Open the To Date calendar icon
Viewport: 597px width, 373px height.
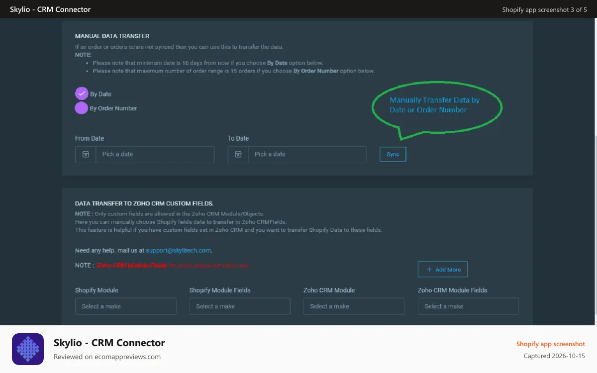click(x=238, y=154)
